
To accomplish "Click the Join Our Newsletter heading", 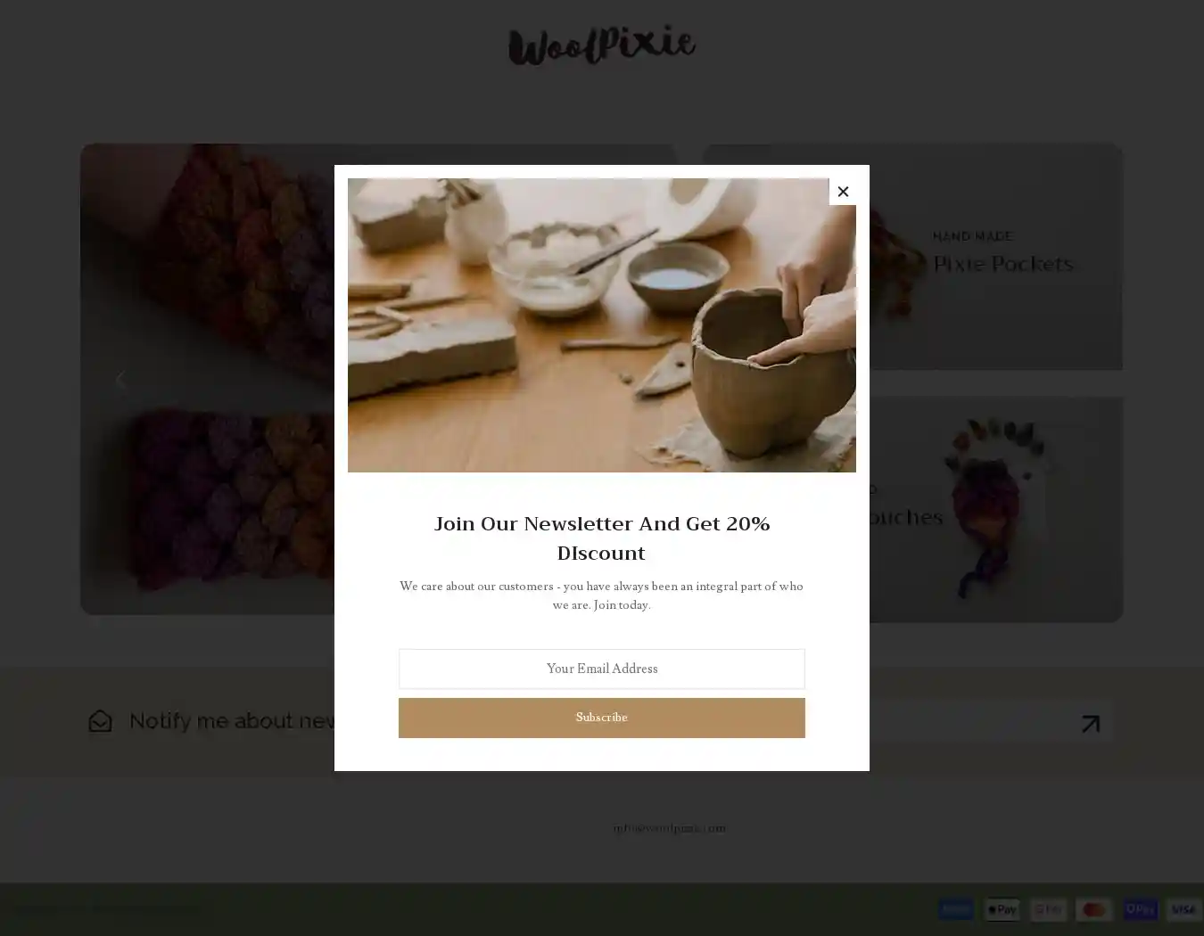I will (601, 538).
